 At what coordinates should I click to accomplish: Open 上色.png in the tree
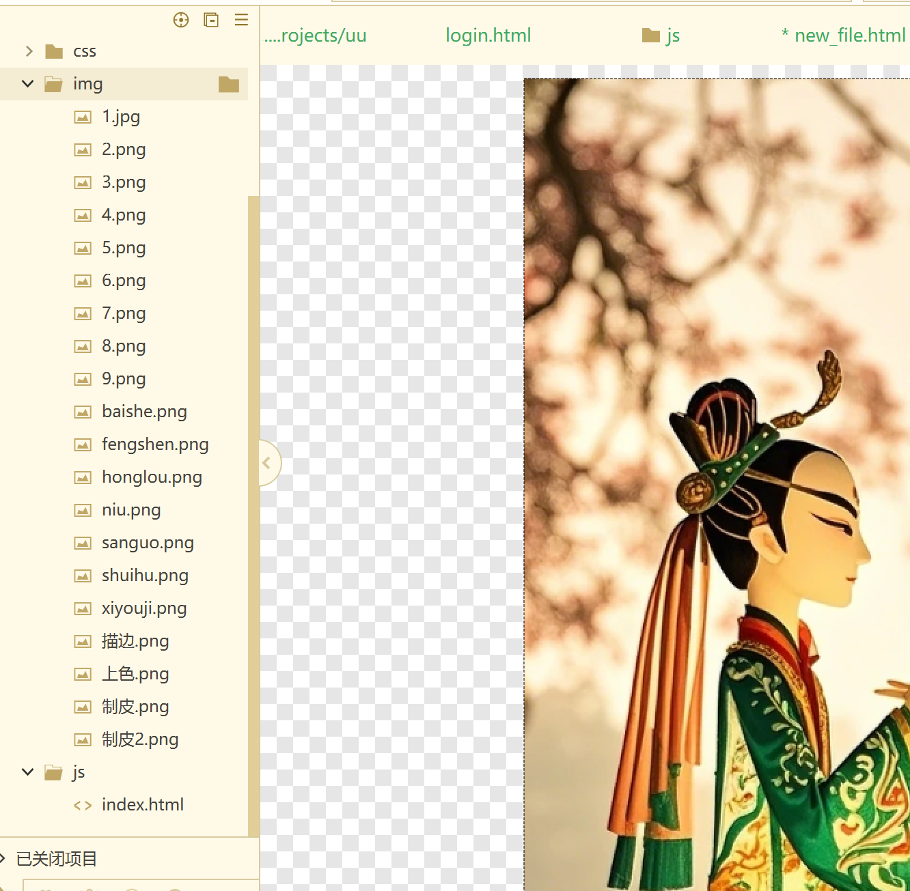pyautogui.click(x=135, y=674)
